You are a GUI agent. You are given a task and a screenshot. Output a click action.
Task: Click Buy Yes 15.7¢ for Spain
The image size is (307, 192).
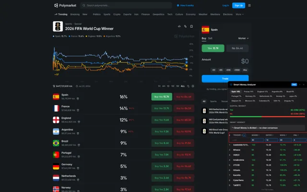[162, 96]
